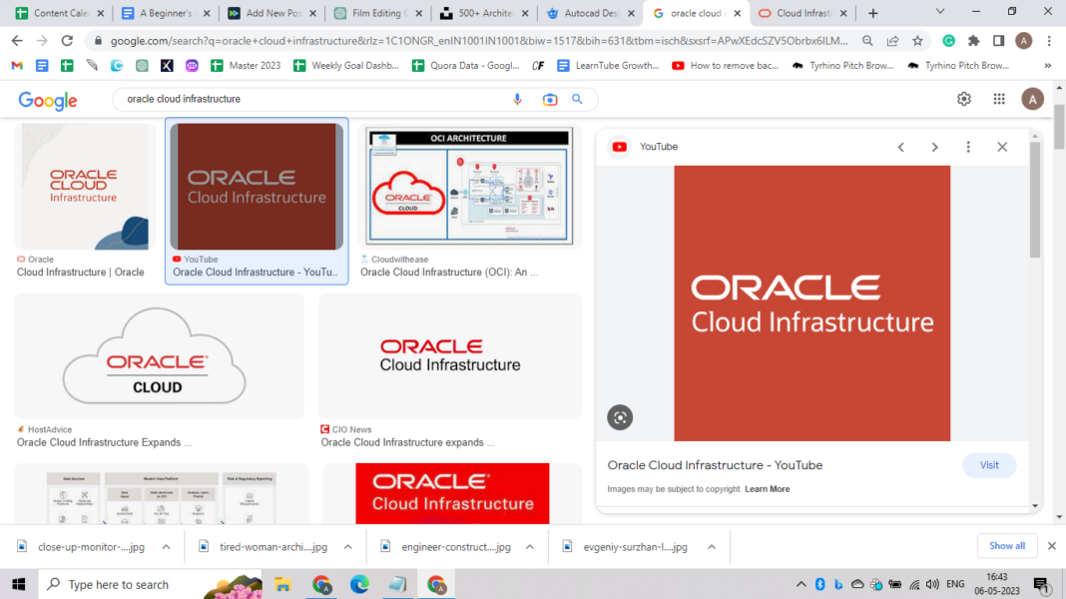Viewport: 1066px width, 599px height.
Task: Click the Lens icon on the preview image
Action: click(620, 417)
